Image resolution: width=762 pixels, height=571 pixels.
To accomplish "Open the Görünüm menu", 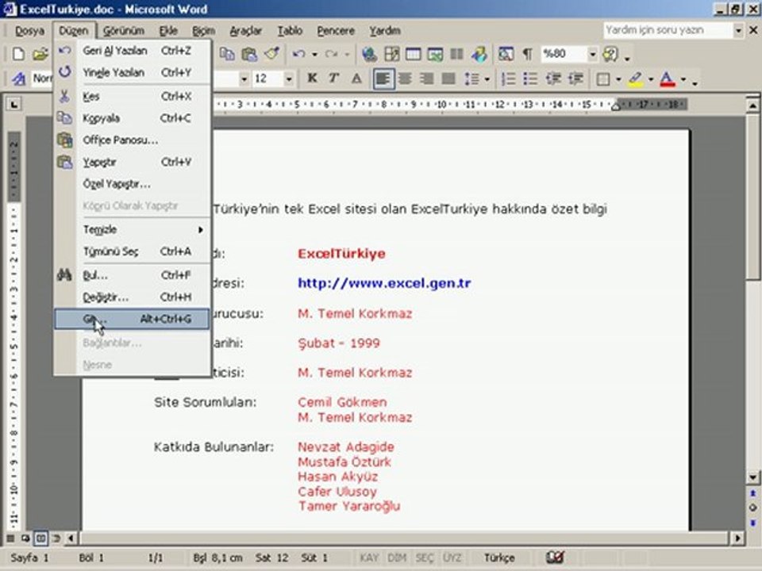I will point(124,31).
